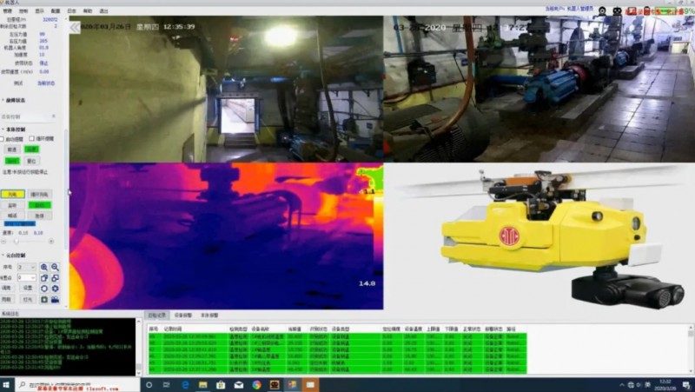This screenshot has height=392, width=695.
Task: Open the notification center icon
Action: coord(686,385)
